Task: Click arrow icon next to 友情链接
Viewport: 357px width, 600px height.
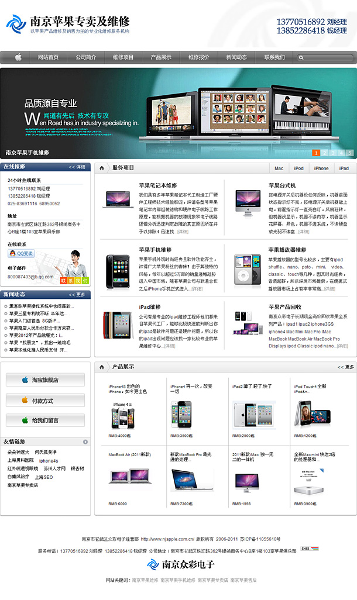Action: [x=85, y=442]
